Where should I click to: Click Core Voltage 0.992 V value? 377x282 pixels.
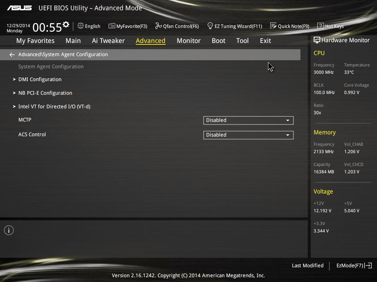pos(352,92)
